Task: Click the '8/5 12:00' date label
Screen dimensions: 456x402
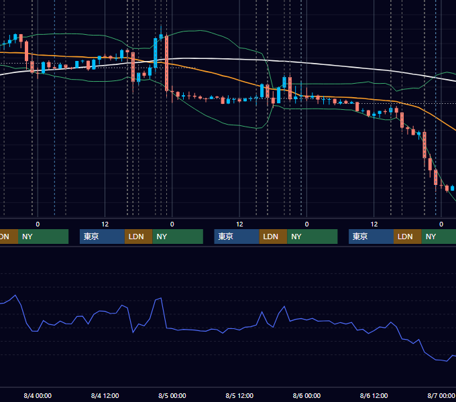Action: pos(239,395)
